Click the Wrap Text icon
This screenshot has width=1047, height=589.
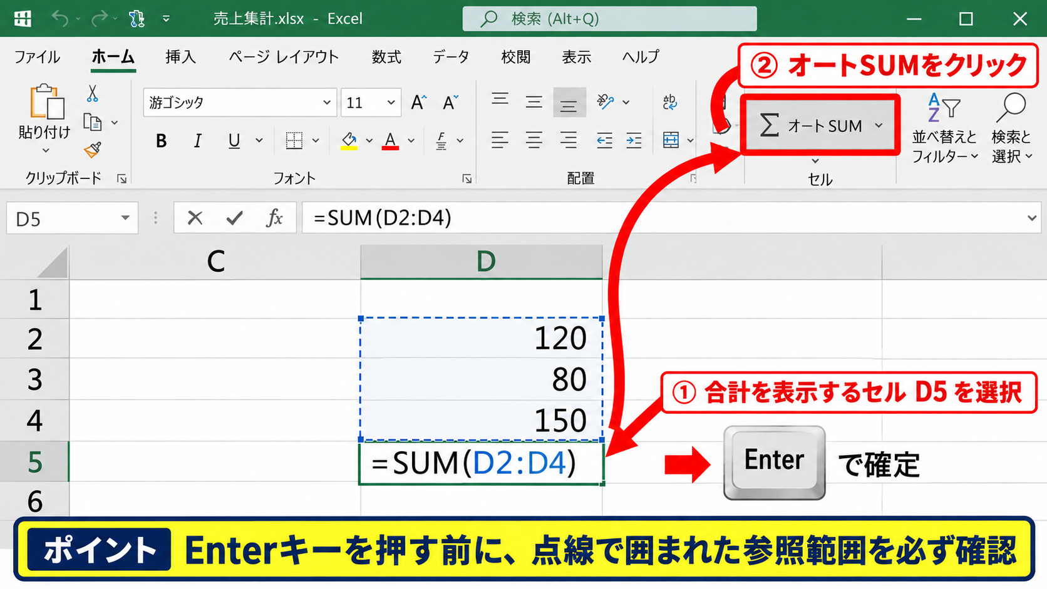(x=670, y=102)
